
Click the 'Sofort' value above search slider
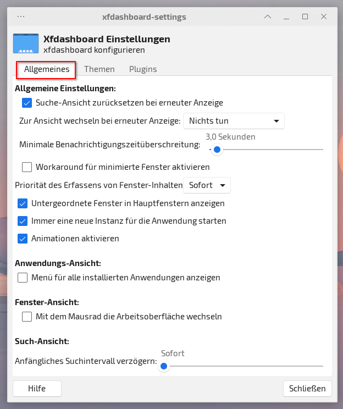tap(173, 353)
